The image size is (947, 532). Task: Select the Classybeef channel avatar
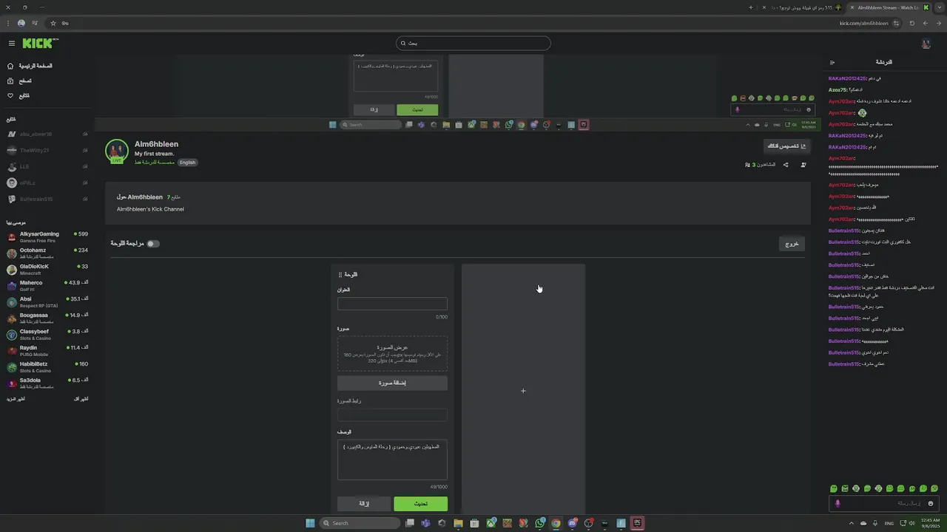pyautogui.click(x=12, y=334)
